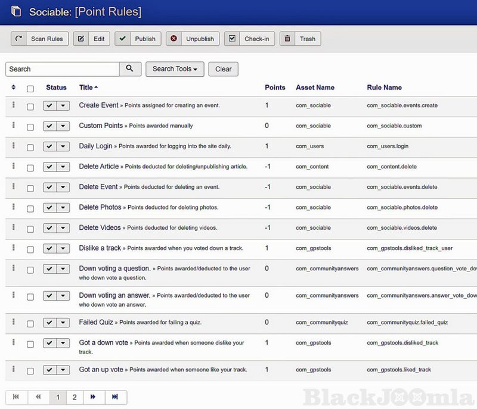Image resolution: width=477 pixels, height=409 pixels.
Task: Open the Dislike a track rule link
Action: [x=100, y=248]
